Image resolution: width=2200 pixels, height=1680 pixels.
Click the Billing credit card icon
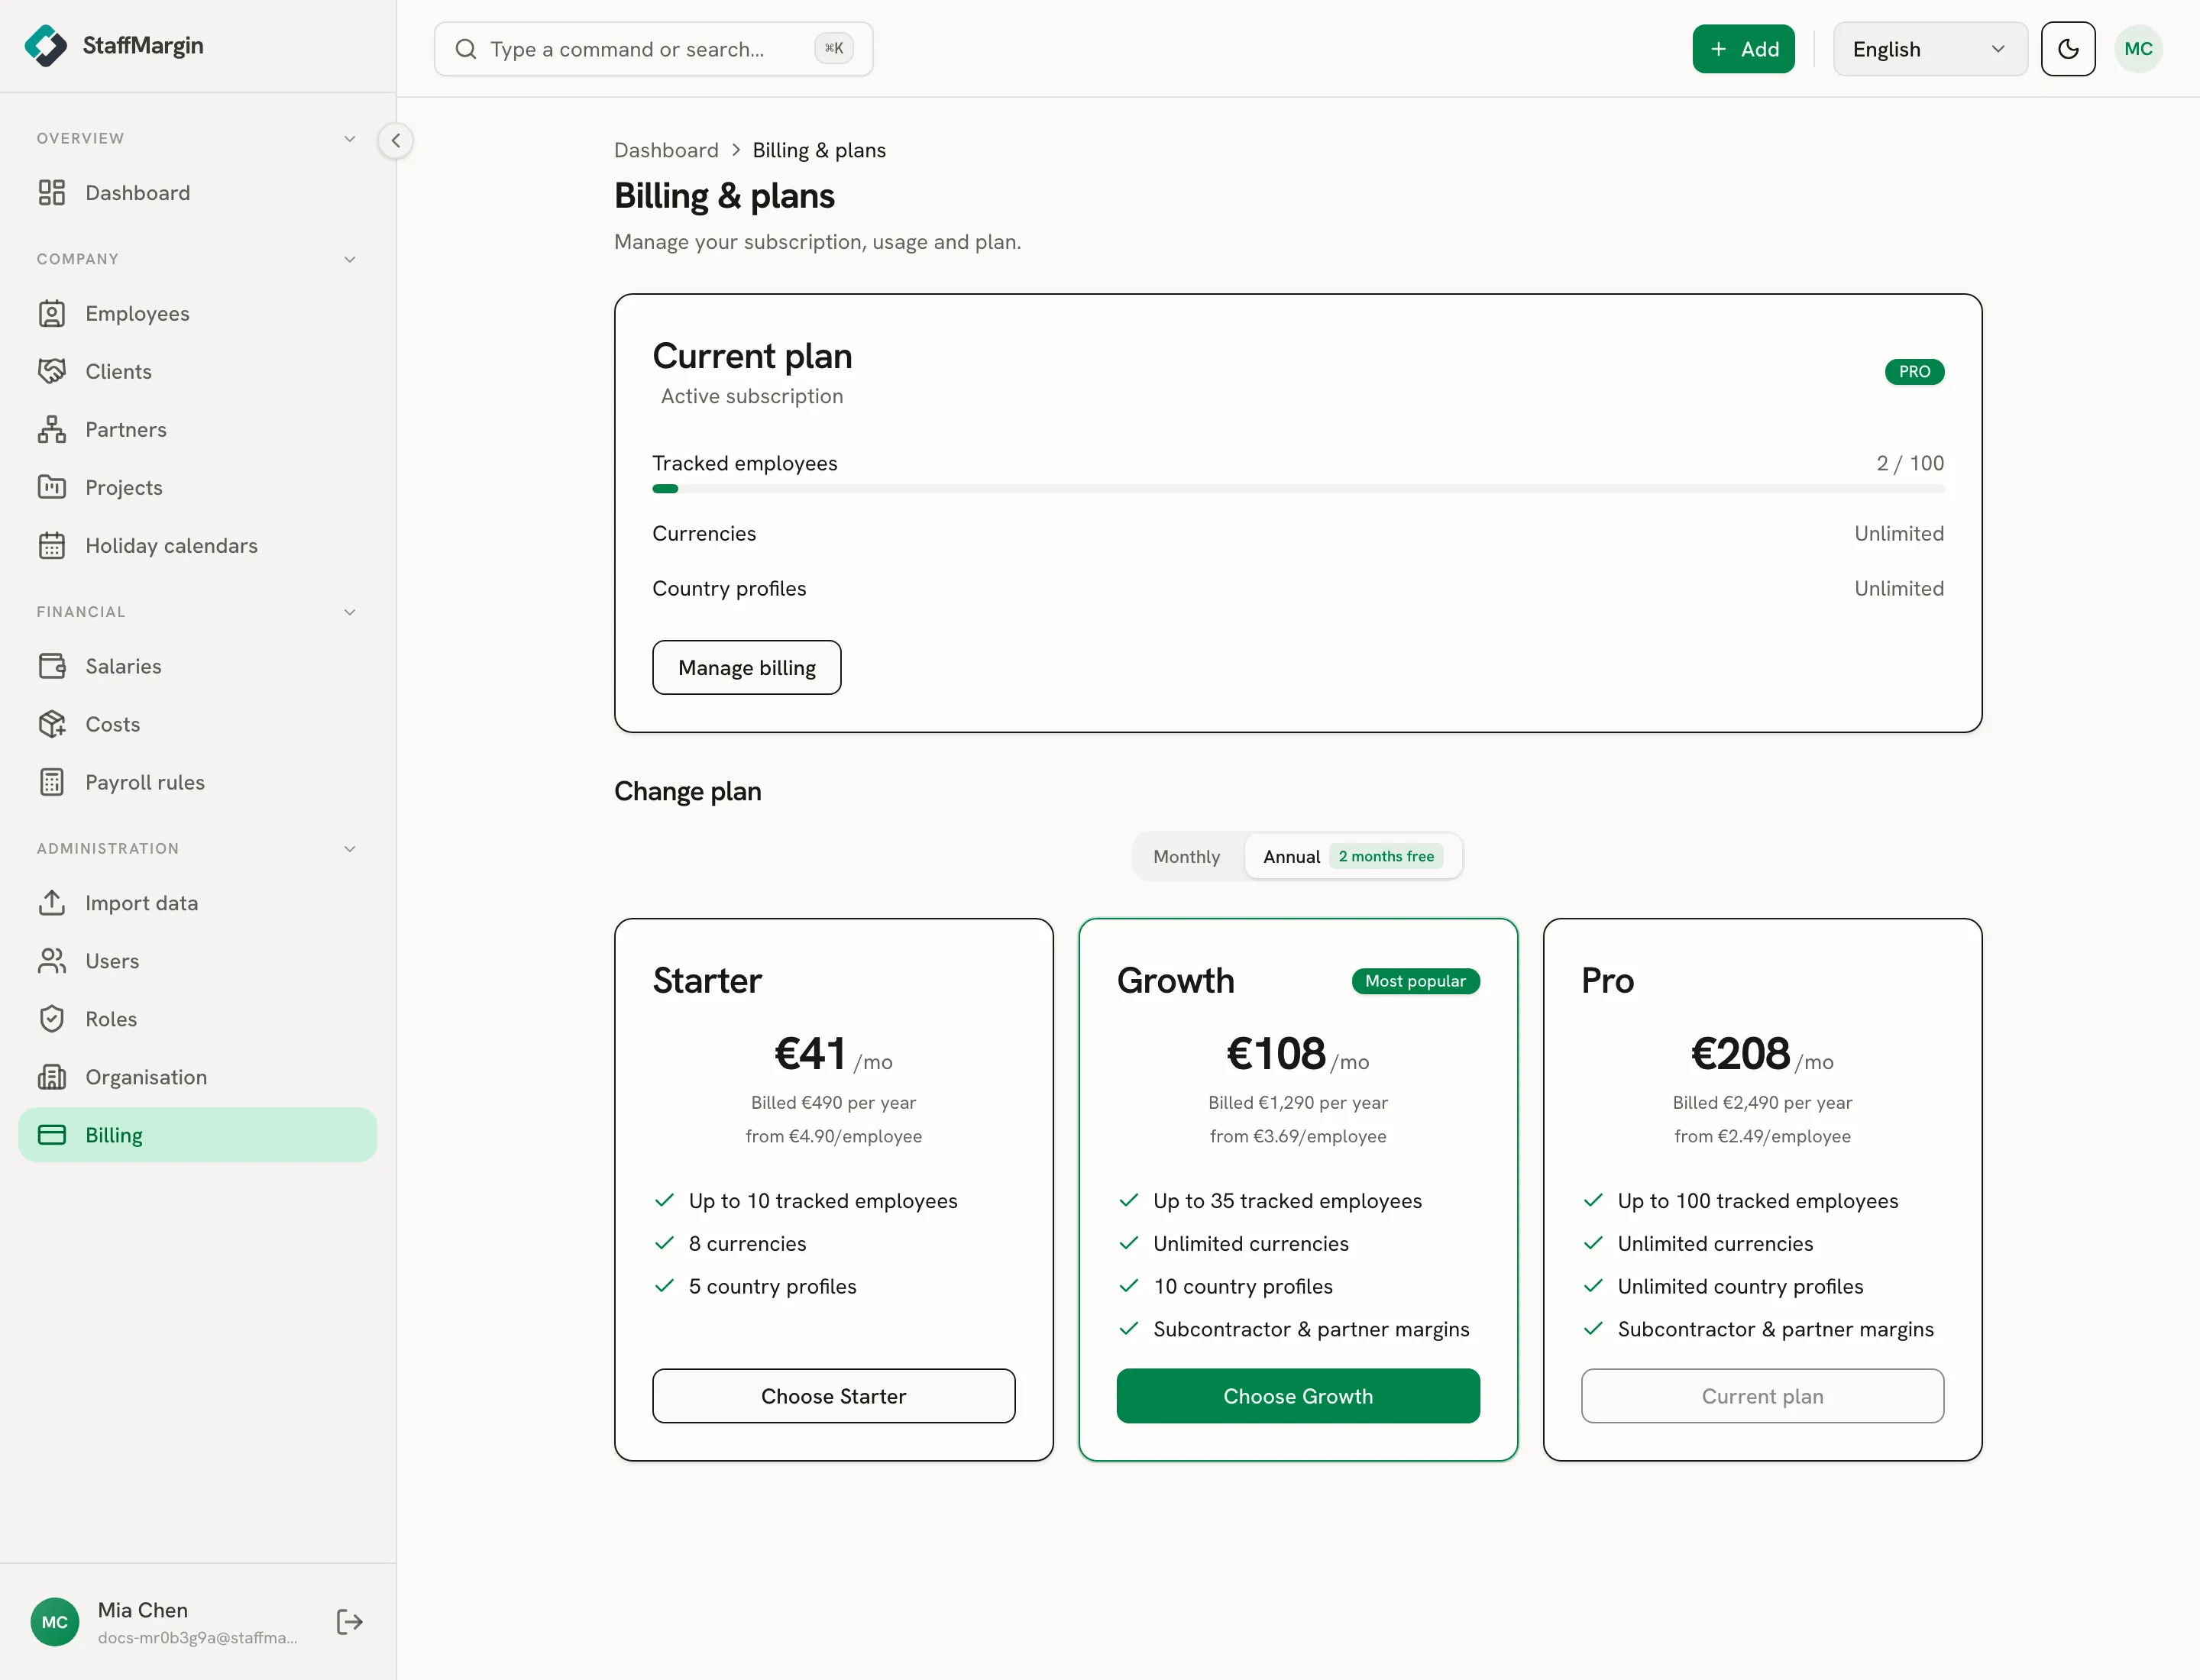(x=52, y=1135)
